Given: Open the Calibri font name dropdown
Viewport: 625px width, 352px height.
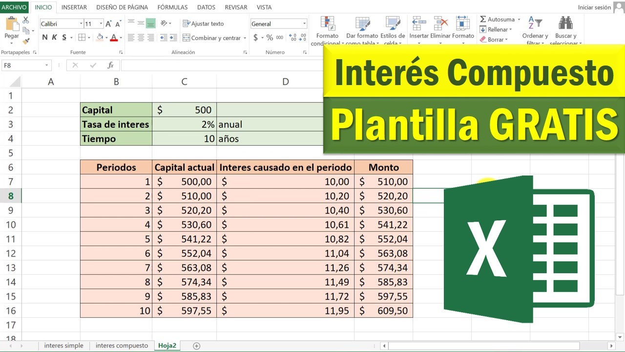Looking at the screenshot, I should tap(81, 23).
